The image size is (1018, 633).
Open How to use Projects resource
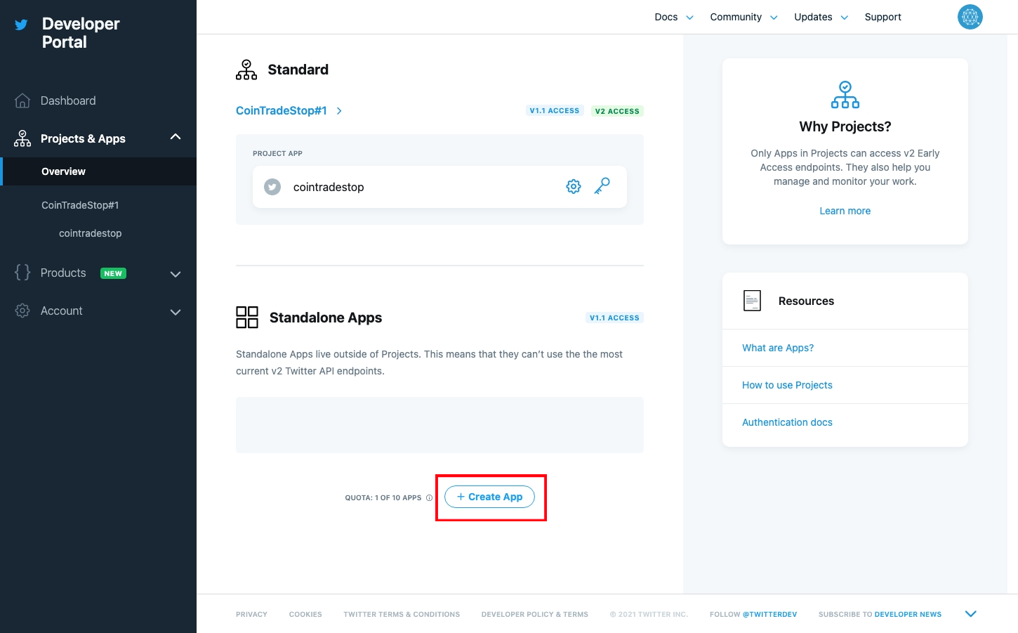(x=787, y=385)
